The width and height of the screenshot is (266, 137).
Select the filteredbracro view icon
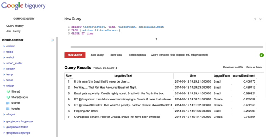point(8,98)
